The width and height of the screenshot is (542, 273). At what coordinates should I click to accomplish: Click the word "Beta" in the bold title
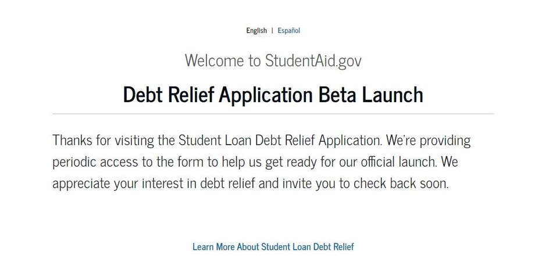(x=337, y=94)
